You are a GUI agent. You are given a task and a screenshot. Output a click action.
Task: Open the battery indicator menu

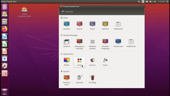[151, 2]
